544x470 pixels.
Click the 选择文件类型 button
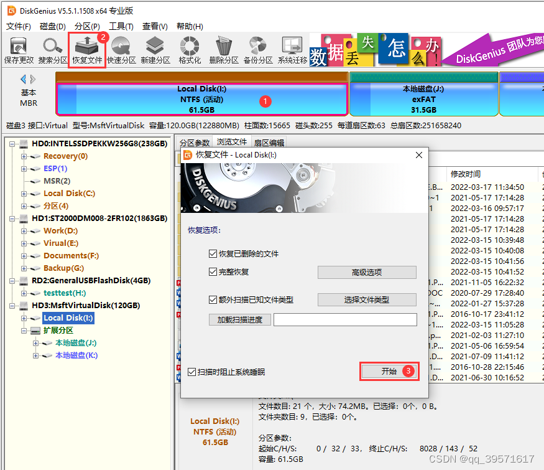point(367,300)
